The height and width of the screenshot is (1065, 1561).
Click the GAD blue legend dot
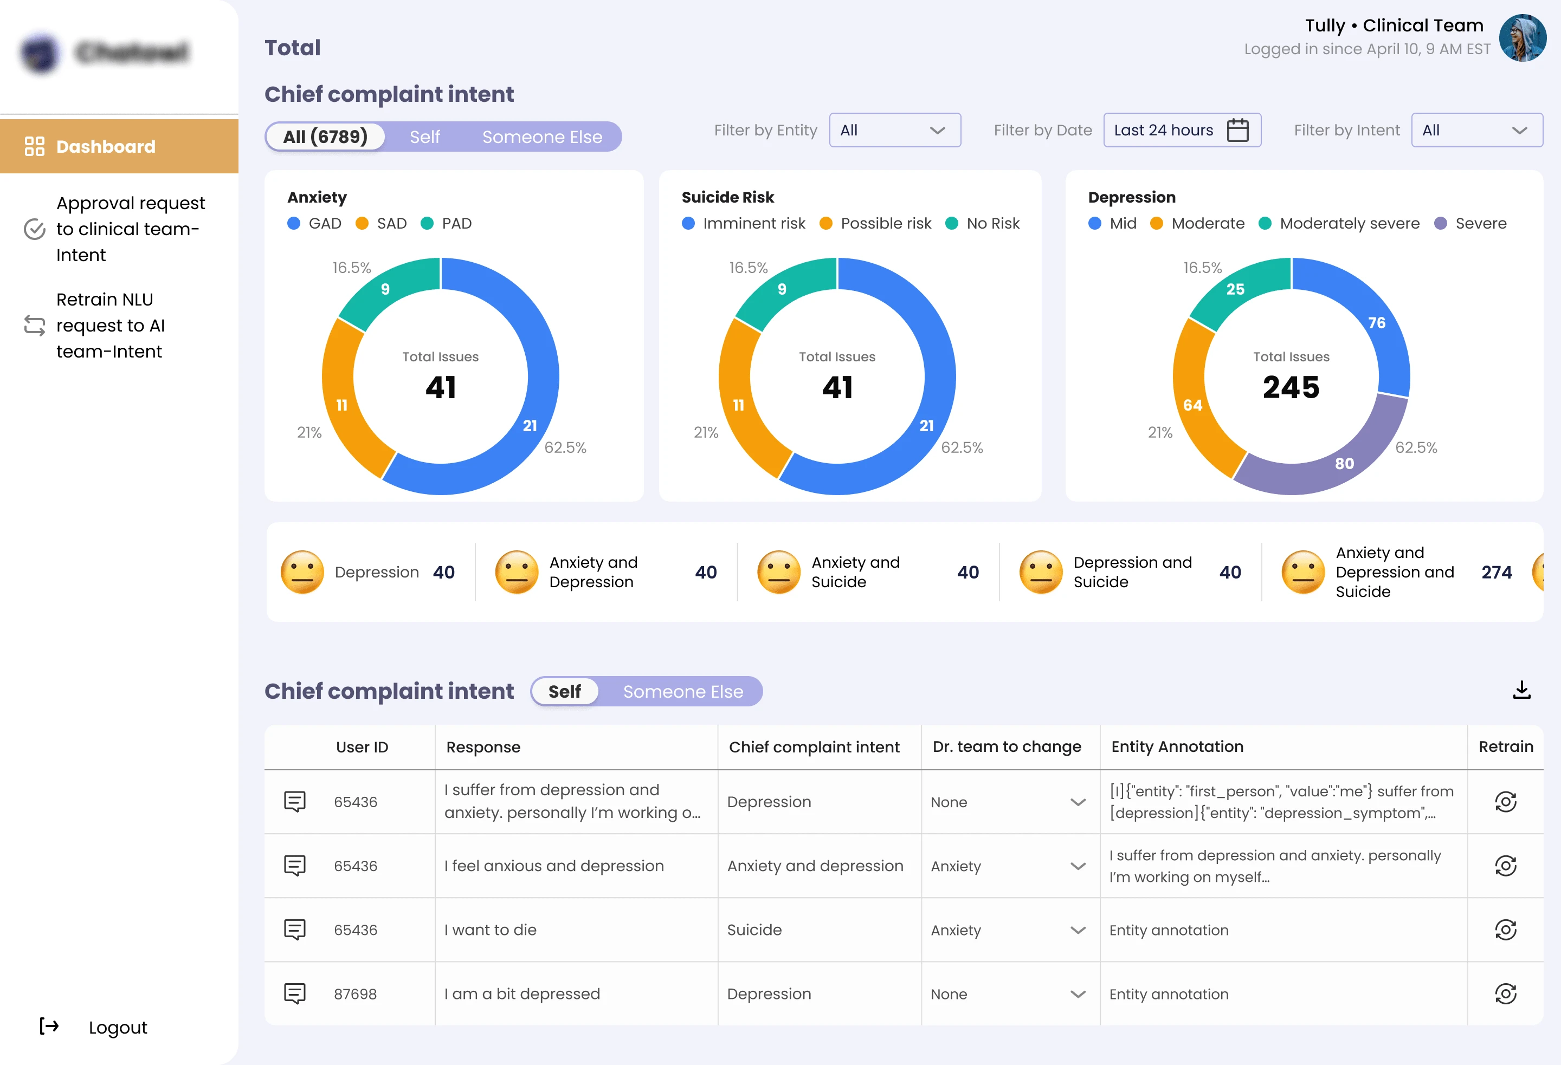click(294, 224)
